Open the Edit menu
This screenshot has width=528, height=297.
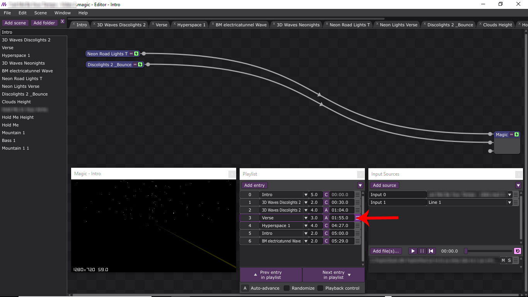pyautogui.click(x=22, y=13)
